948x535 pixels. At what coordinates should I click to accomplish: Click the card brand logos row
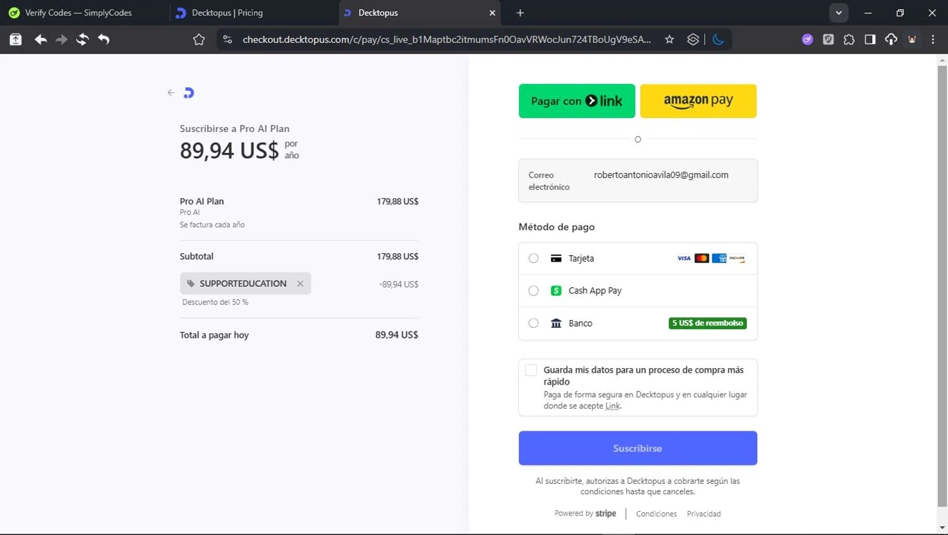711,258
